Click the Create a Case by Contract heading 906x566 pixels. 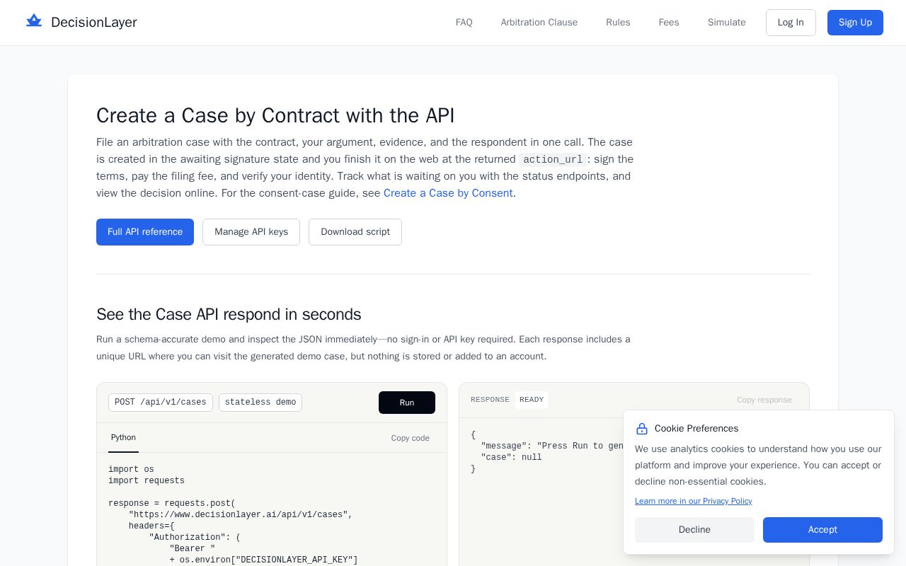tap(275, 115)
